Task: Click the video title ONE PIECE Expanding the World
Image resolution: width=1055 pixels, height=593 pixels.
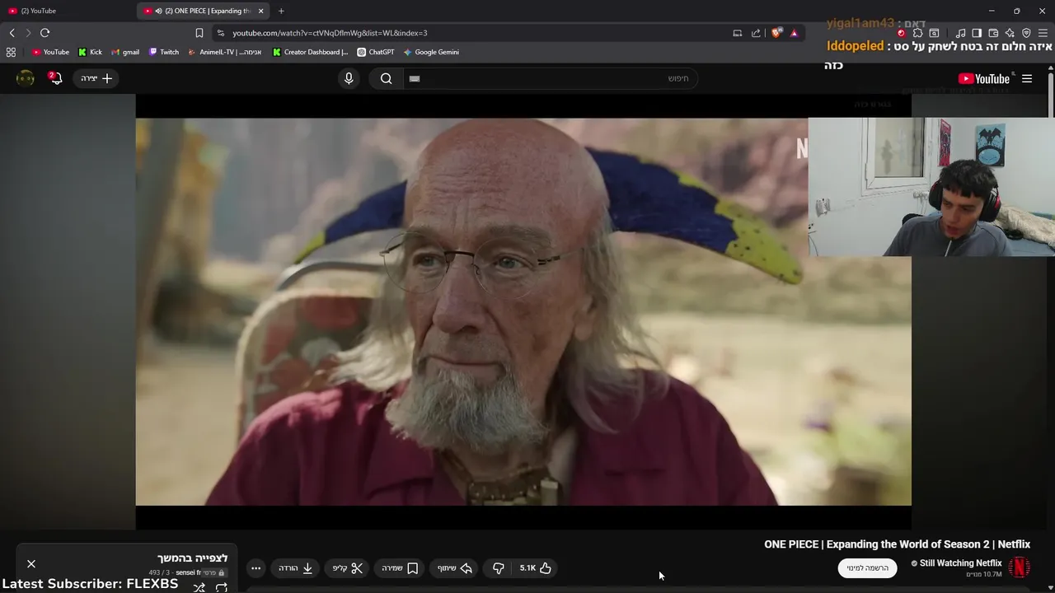Action: tap(897, 544)
